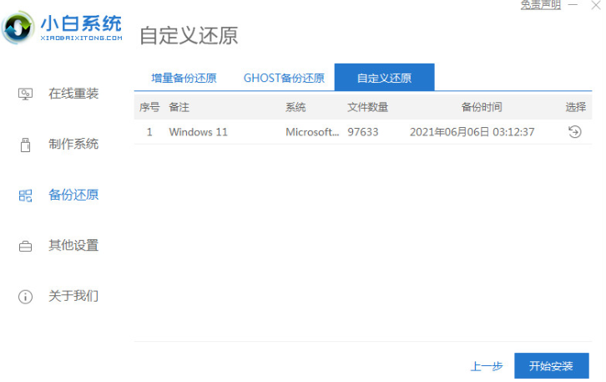Close the 小白系统 window
Viewport: 606px width, 382px height.
pyautogui.click(x=595, y=5)
